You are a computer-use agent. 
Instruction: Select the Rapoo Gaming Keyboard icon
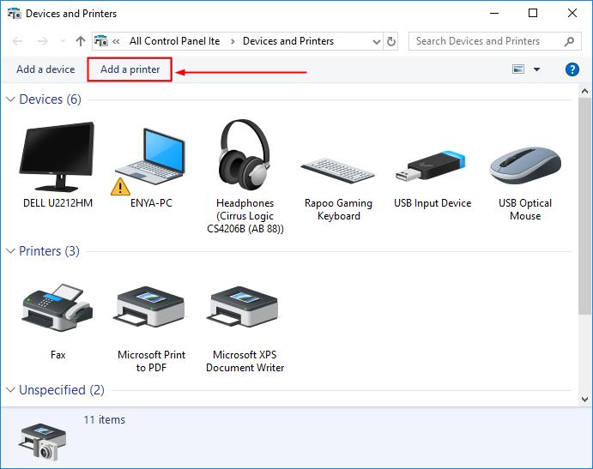point(338,167)
